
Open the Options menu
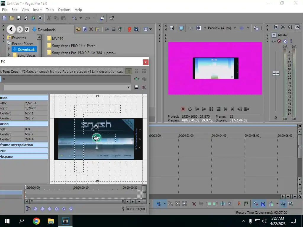pyautogui.click(x=64, y=10)
